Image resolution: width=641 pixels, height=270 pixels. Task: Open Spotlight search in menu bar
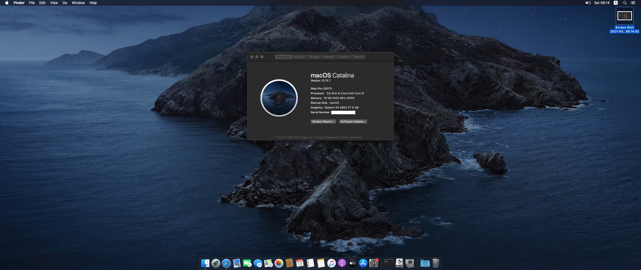point(625,3)
